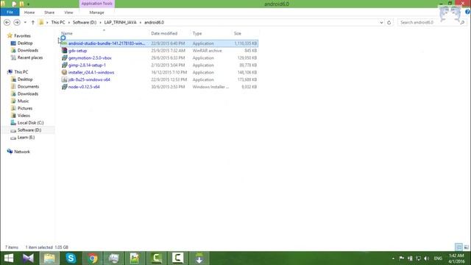Open Music under This PC

coord(23,101)
